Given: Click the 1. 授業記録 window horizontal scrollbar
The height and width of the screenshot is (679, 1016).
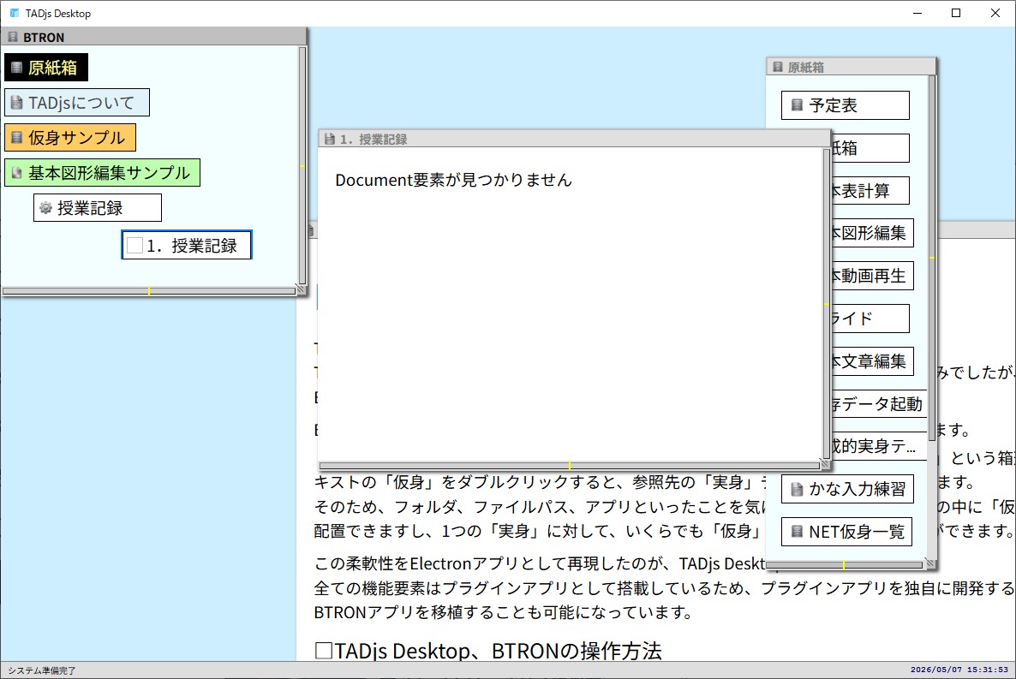Looking at the screenshot, I should coord(569,466).
